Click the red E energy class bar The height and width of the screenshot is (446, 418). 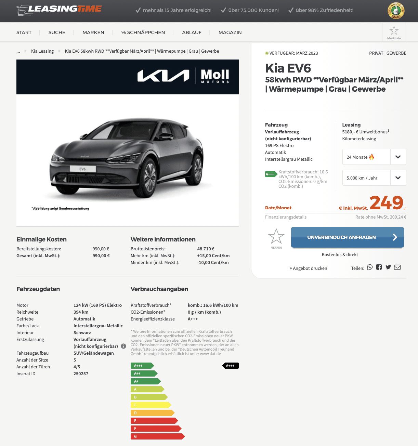coord(154,421)
